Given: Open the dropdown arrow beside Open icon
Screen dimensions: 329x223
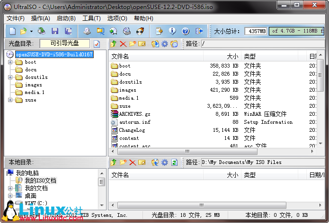Looking at the screenshot, I should (x=31, y=31).
